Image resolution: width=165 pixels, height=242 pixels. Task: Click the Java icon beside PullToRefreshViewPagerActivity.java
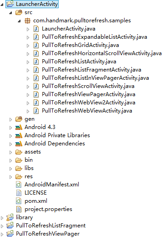(x=36, y=94)
